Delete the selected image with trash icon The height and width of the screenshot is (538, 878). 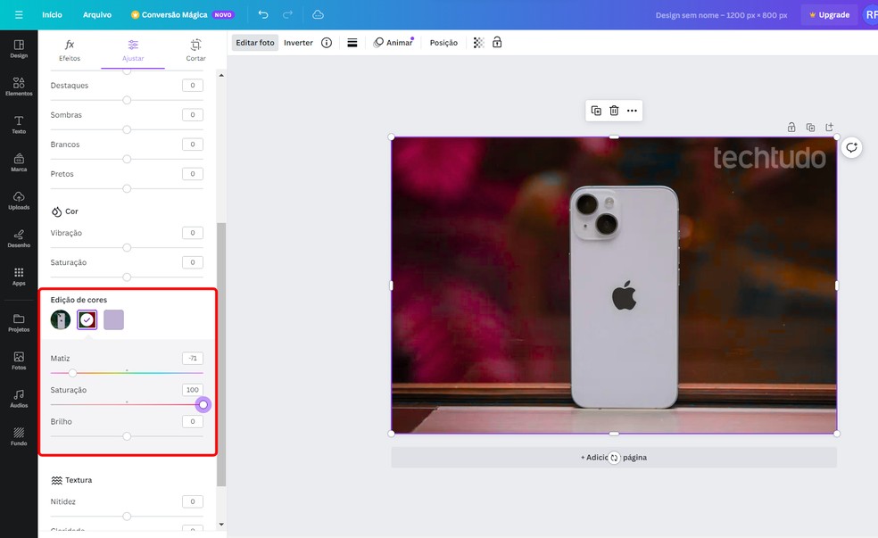click(614, 111)
